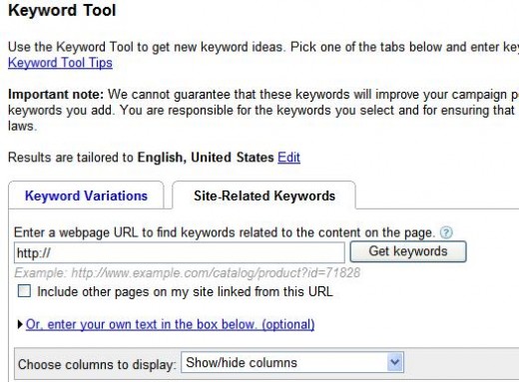Click the 'http://' text inside the URL box
This screenshot has height=382, width=519.
pos(34,253)
